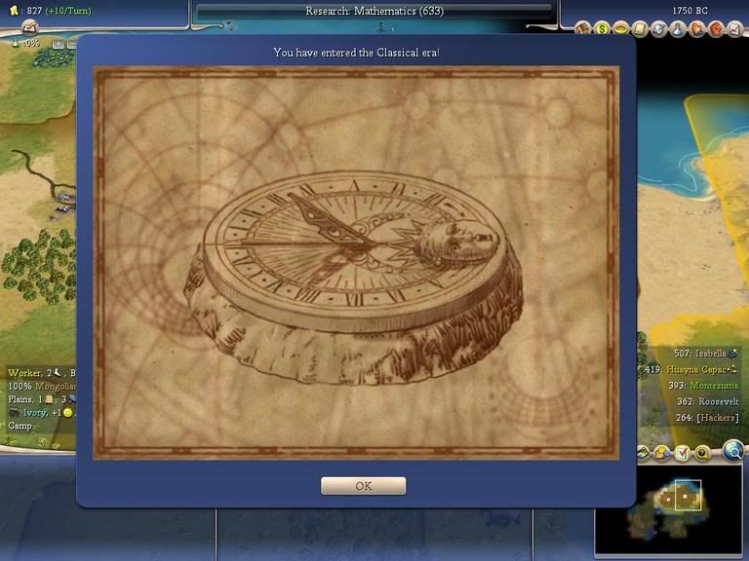749x561 pixels.
Task: Click the Research: Mathematics progress bar
Action: click(374, 11)
